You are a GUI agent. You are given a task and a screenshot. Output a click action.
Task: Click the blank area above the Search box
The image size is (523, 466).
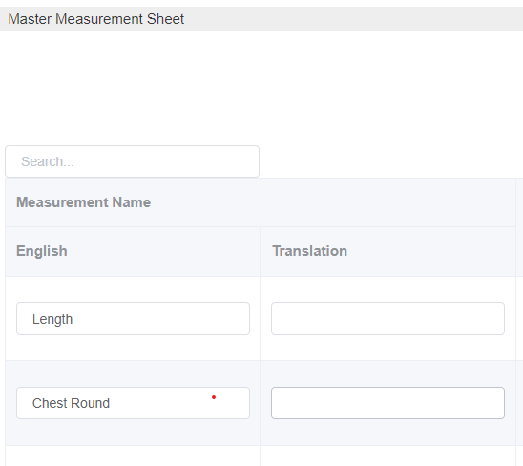(261, 88)
